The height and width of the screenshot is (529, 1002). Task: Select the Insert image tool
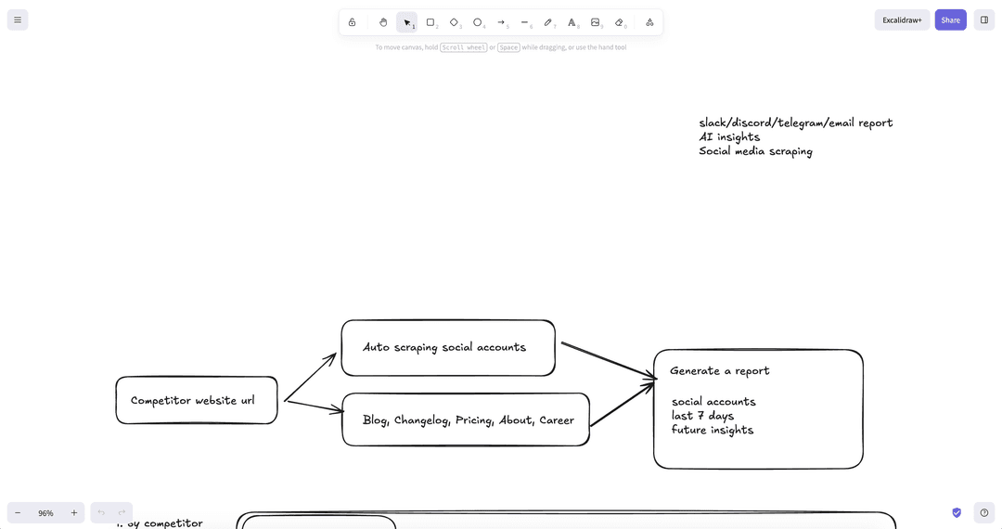coord(596,22)
